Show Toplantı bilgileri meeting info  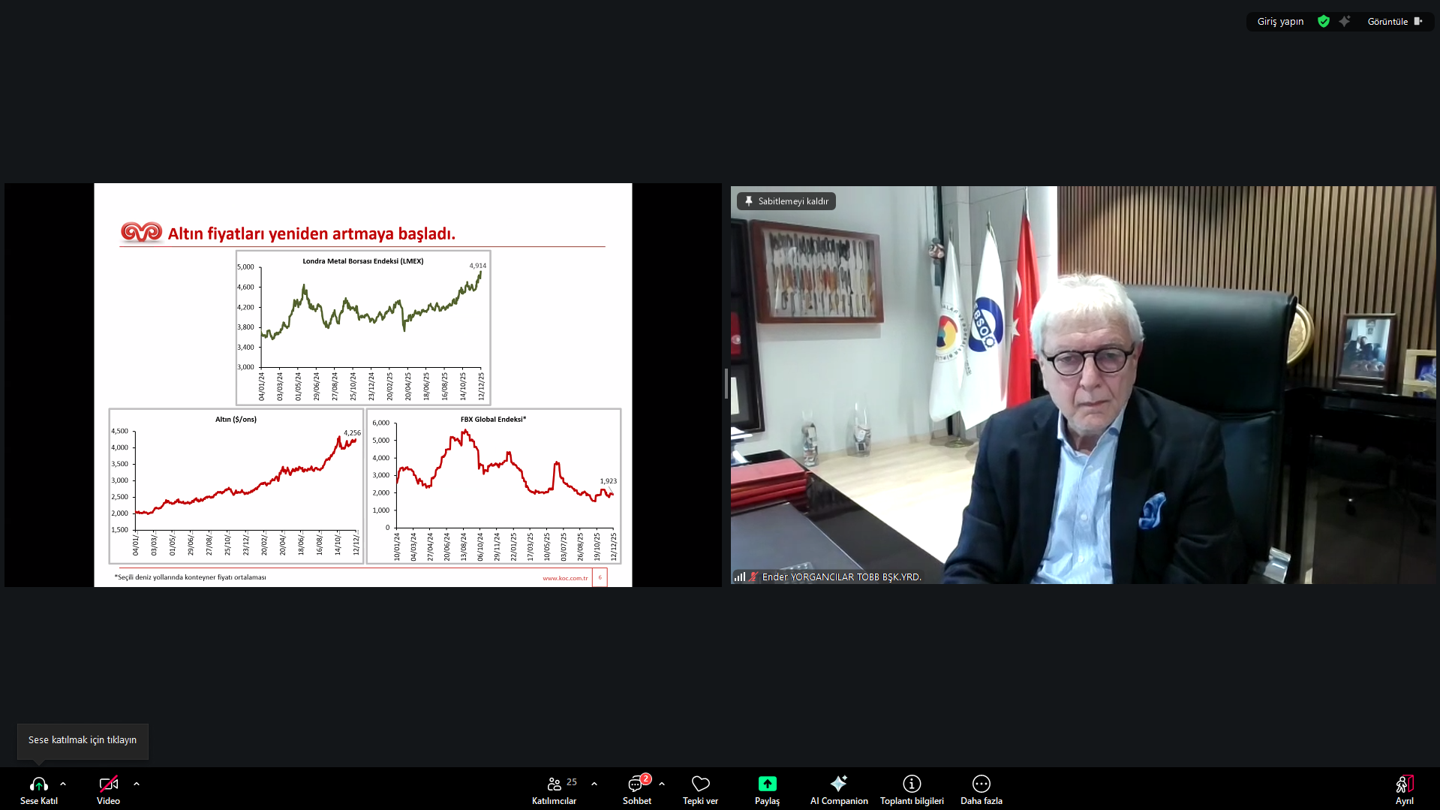coord(912,784)
